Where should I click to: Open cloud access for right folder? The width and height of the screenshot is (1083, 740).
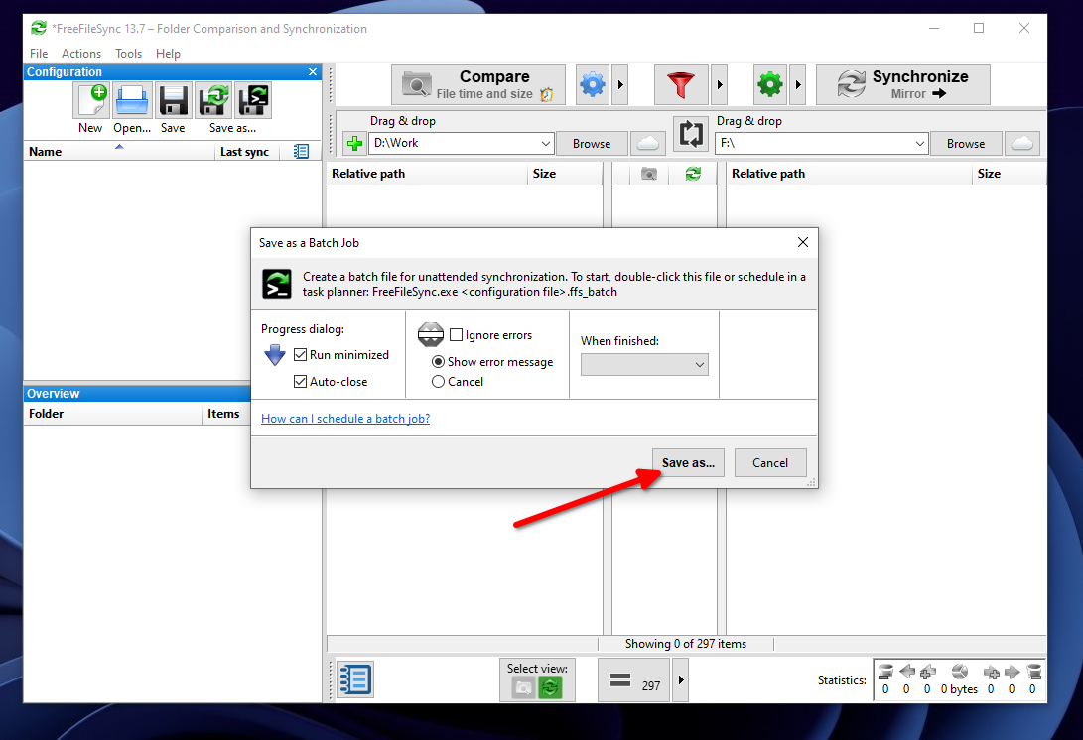click(1022, 144)
